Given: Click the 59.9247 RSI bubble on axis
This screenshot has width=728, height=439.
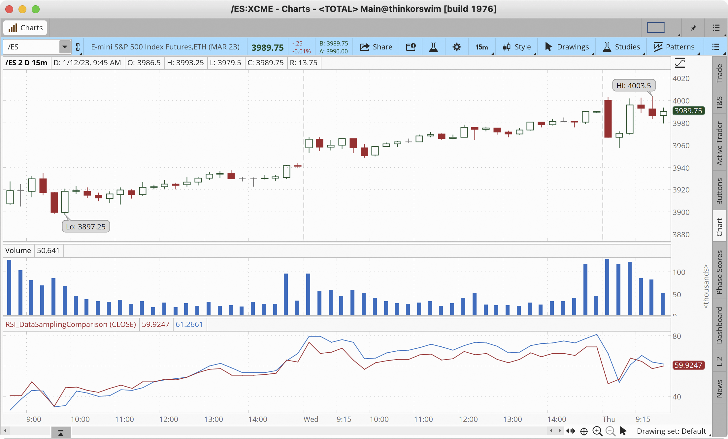Looking at the screenshot, I should (688, 365).
